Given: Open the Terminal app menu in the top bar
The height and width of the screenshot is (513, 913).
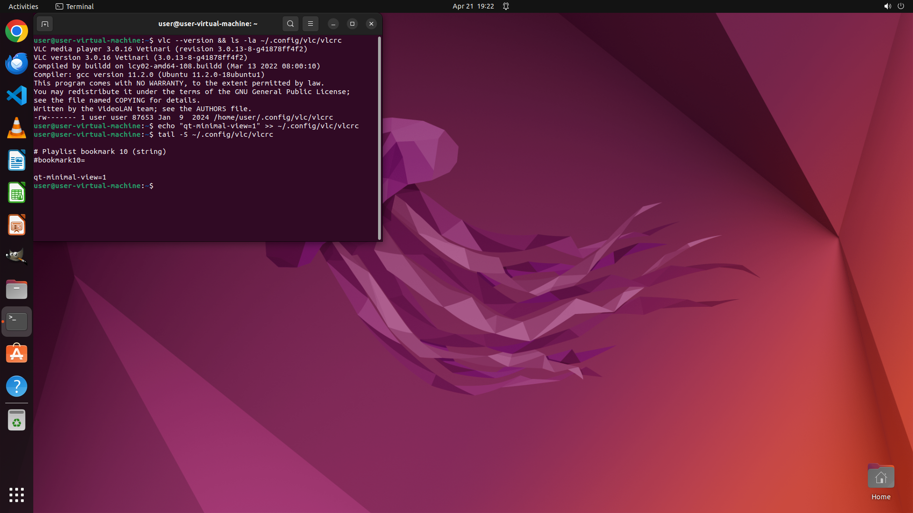Looking at the screenshot, I should click(x=75, y=6).
